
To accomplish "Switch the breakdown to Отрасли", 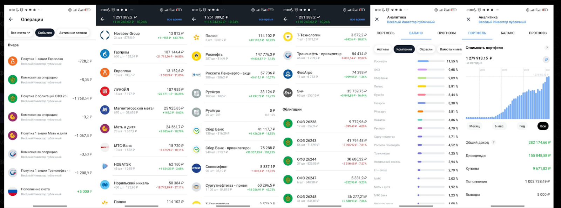I will tap(426, 49).
